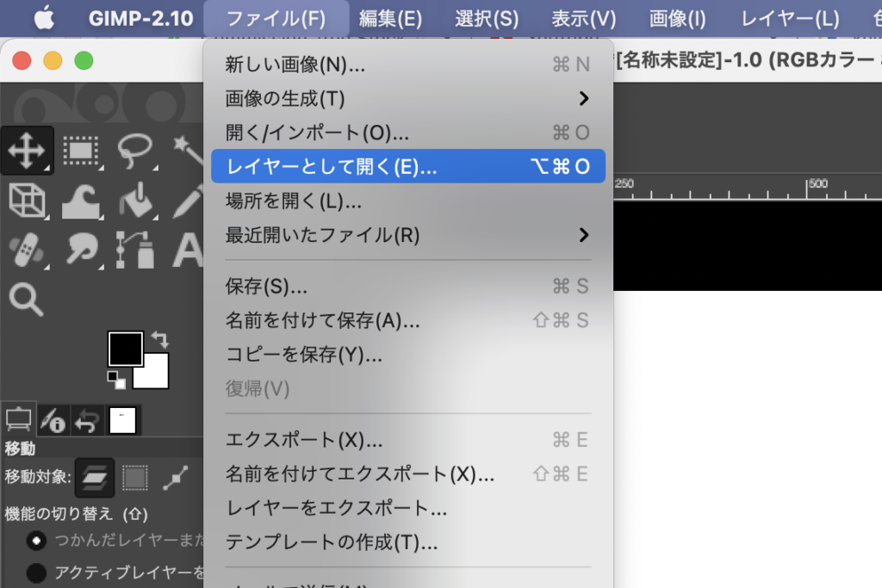The width and height of the screenshot is (882, 588).
Task: Switch to the Tool Options tab
Action: pos(19,420)
